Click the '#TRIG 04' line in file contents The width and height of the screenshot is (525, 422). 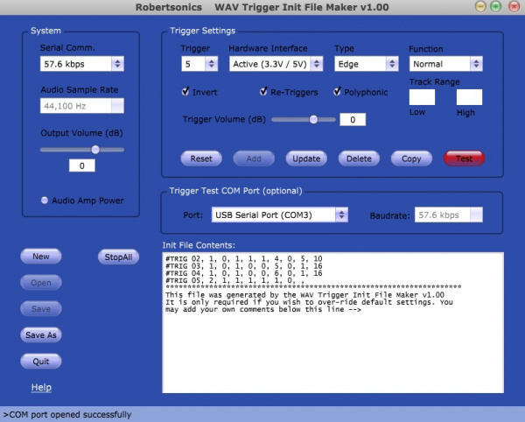click(244, 273)
